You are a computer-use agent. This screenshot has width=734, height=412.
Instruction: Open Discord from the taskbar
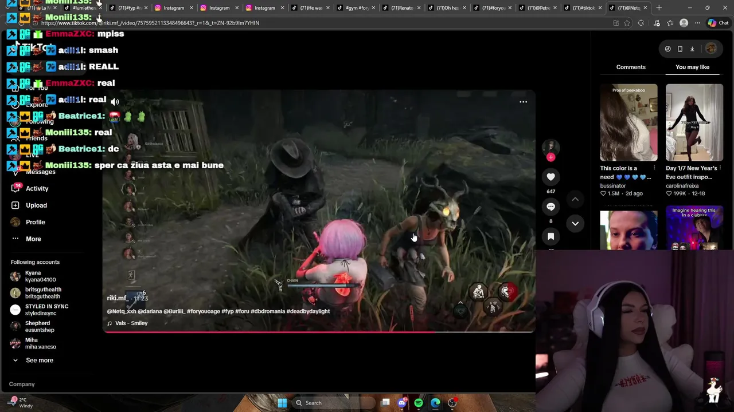point(402,403)
